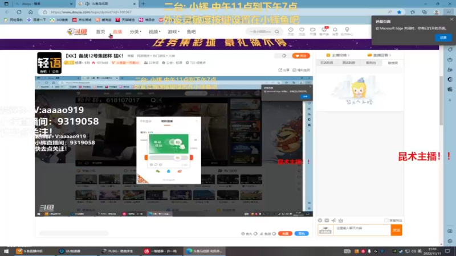Expand the 游戏 dropdown in the navigation
Image resolution: width=456 pixels, height=256 pixels.
click(x=173, y=32)
